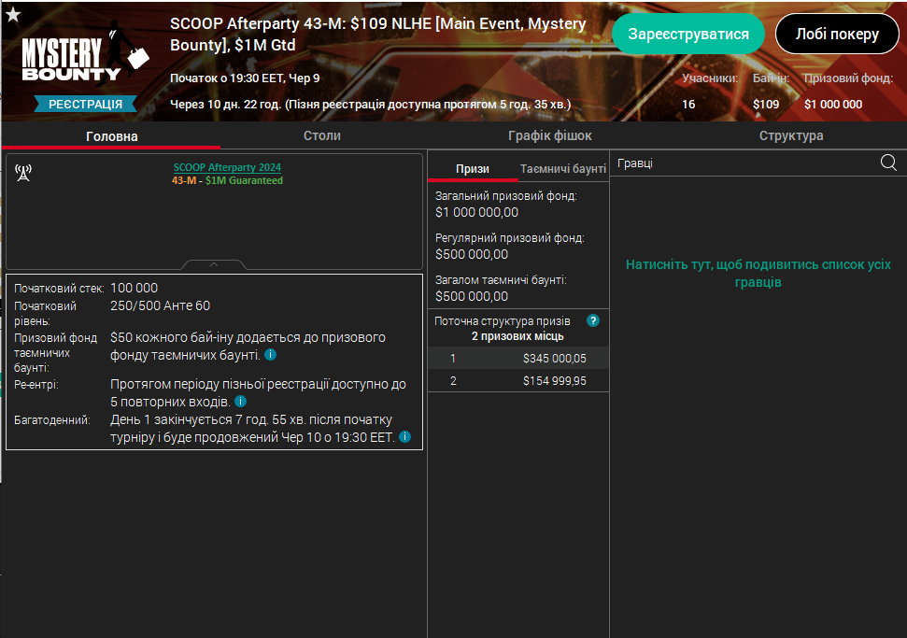Image resolution: width=907 pixels, height=638 pixels.
Task: Open the Структура tab
Action: point(791,136)
